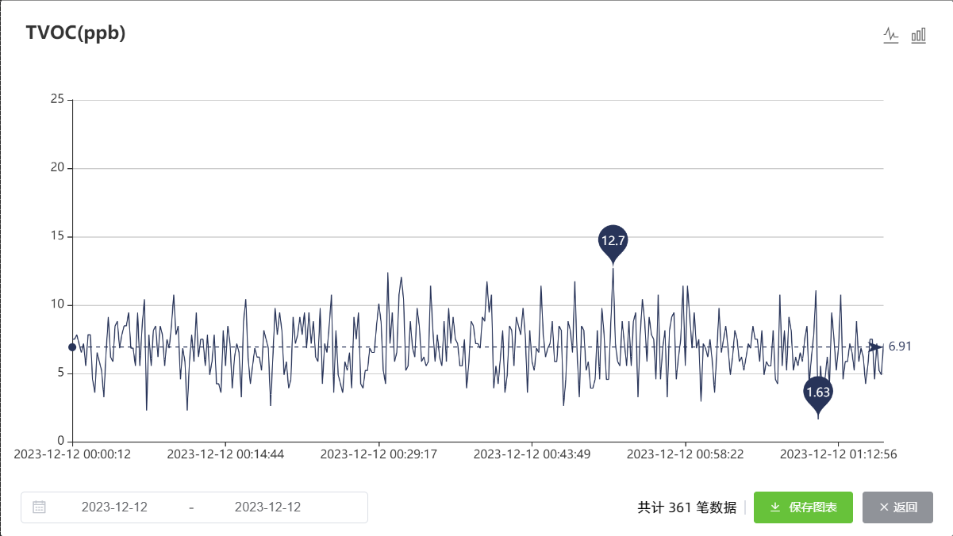Click the 12.7 maximum value marker pin

click(x=613, y=242)
